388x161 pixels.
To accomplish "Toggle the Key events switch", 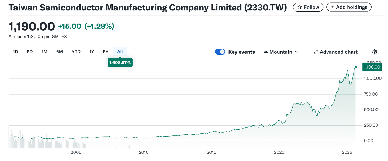I will point(220,52).
